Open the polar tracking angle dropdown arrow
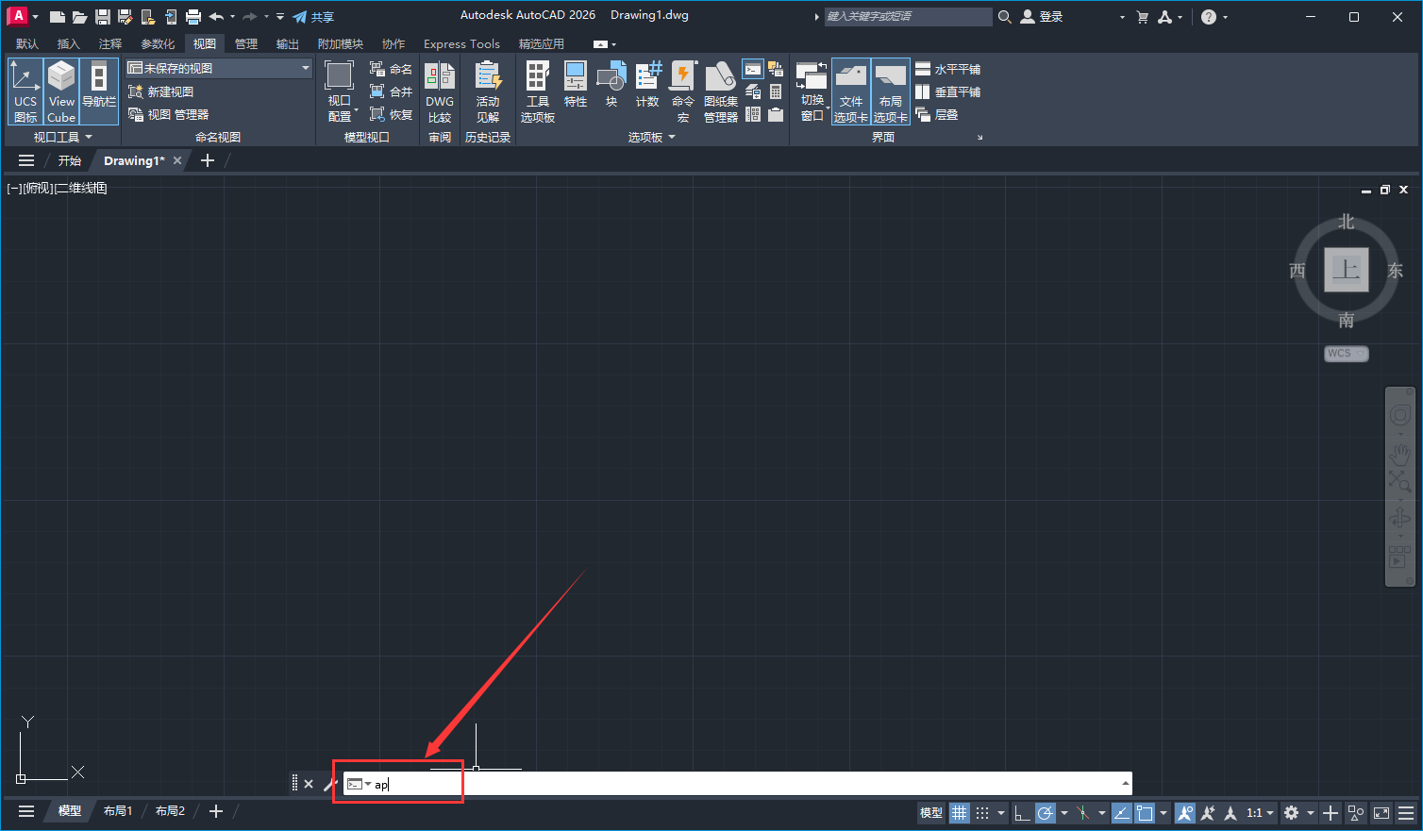 coord(1064,812)
